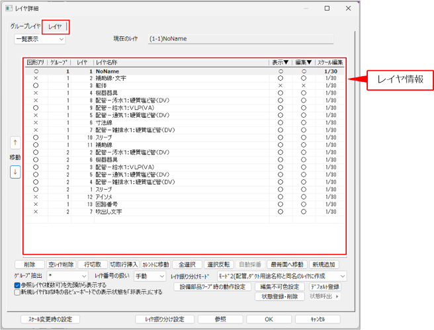Toggle display mark for 躯体 layer
Viewport: 434px width, 330px height.
(281, 86)
